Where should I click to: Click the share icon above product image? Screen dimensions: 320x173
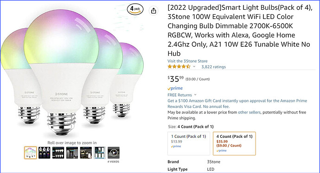[154, 10]
